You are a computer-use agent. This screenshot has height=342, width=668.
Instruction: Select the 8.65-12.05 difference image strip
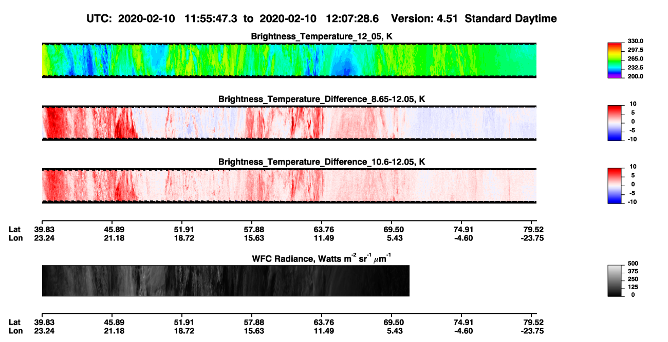point(289,123)
